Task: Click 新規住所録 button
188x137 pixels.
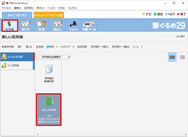Action: tap(8, 47)
